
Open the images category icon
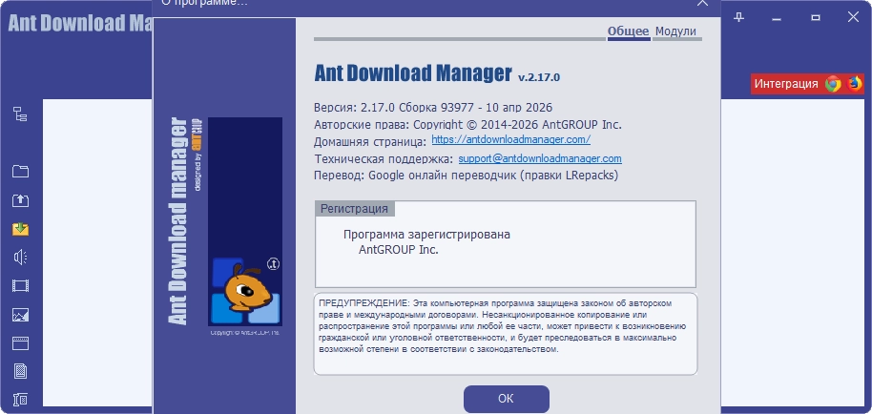(x=21, y=315)
